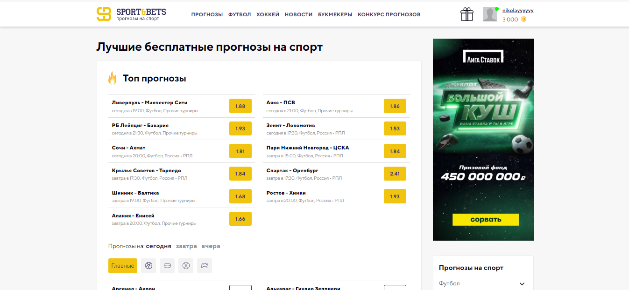
Task: Select the Главные filter button
Action: pyautogui.click(x=123, y=266)
